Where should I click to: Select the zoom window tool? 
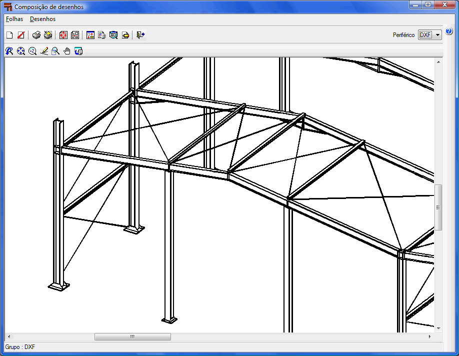55,51
